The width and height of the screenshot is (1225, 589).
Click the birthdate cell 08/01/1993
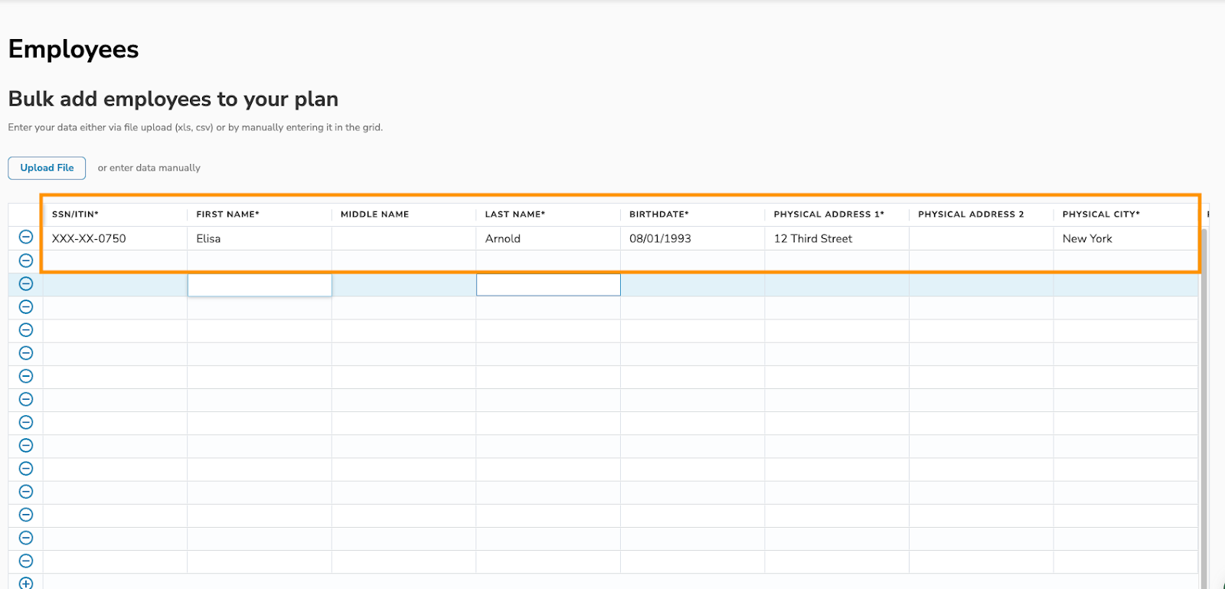[x=660, y=239]
